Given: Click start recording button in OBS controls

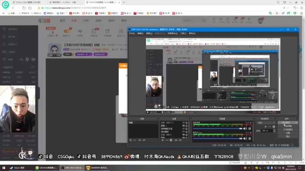Looking at the screenshot, I should pyautogui.click(x=288, y=126).
